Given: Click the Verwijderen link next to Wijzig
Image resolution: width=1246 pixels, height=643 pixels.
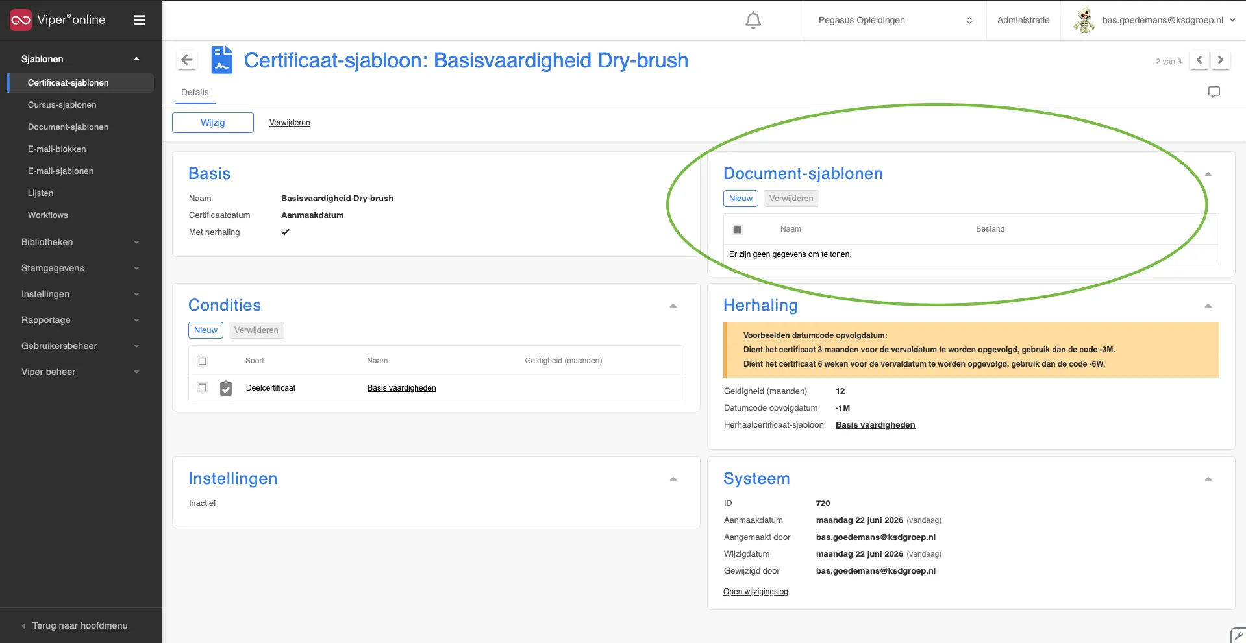Looking at the screenshot, I should pyautogui.click(x=290, y=123).
